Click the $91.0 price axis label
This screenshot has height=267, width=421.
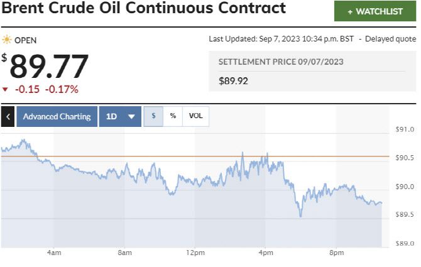point(404,130)
